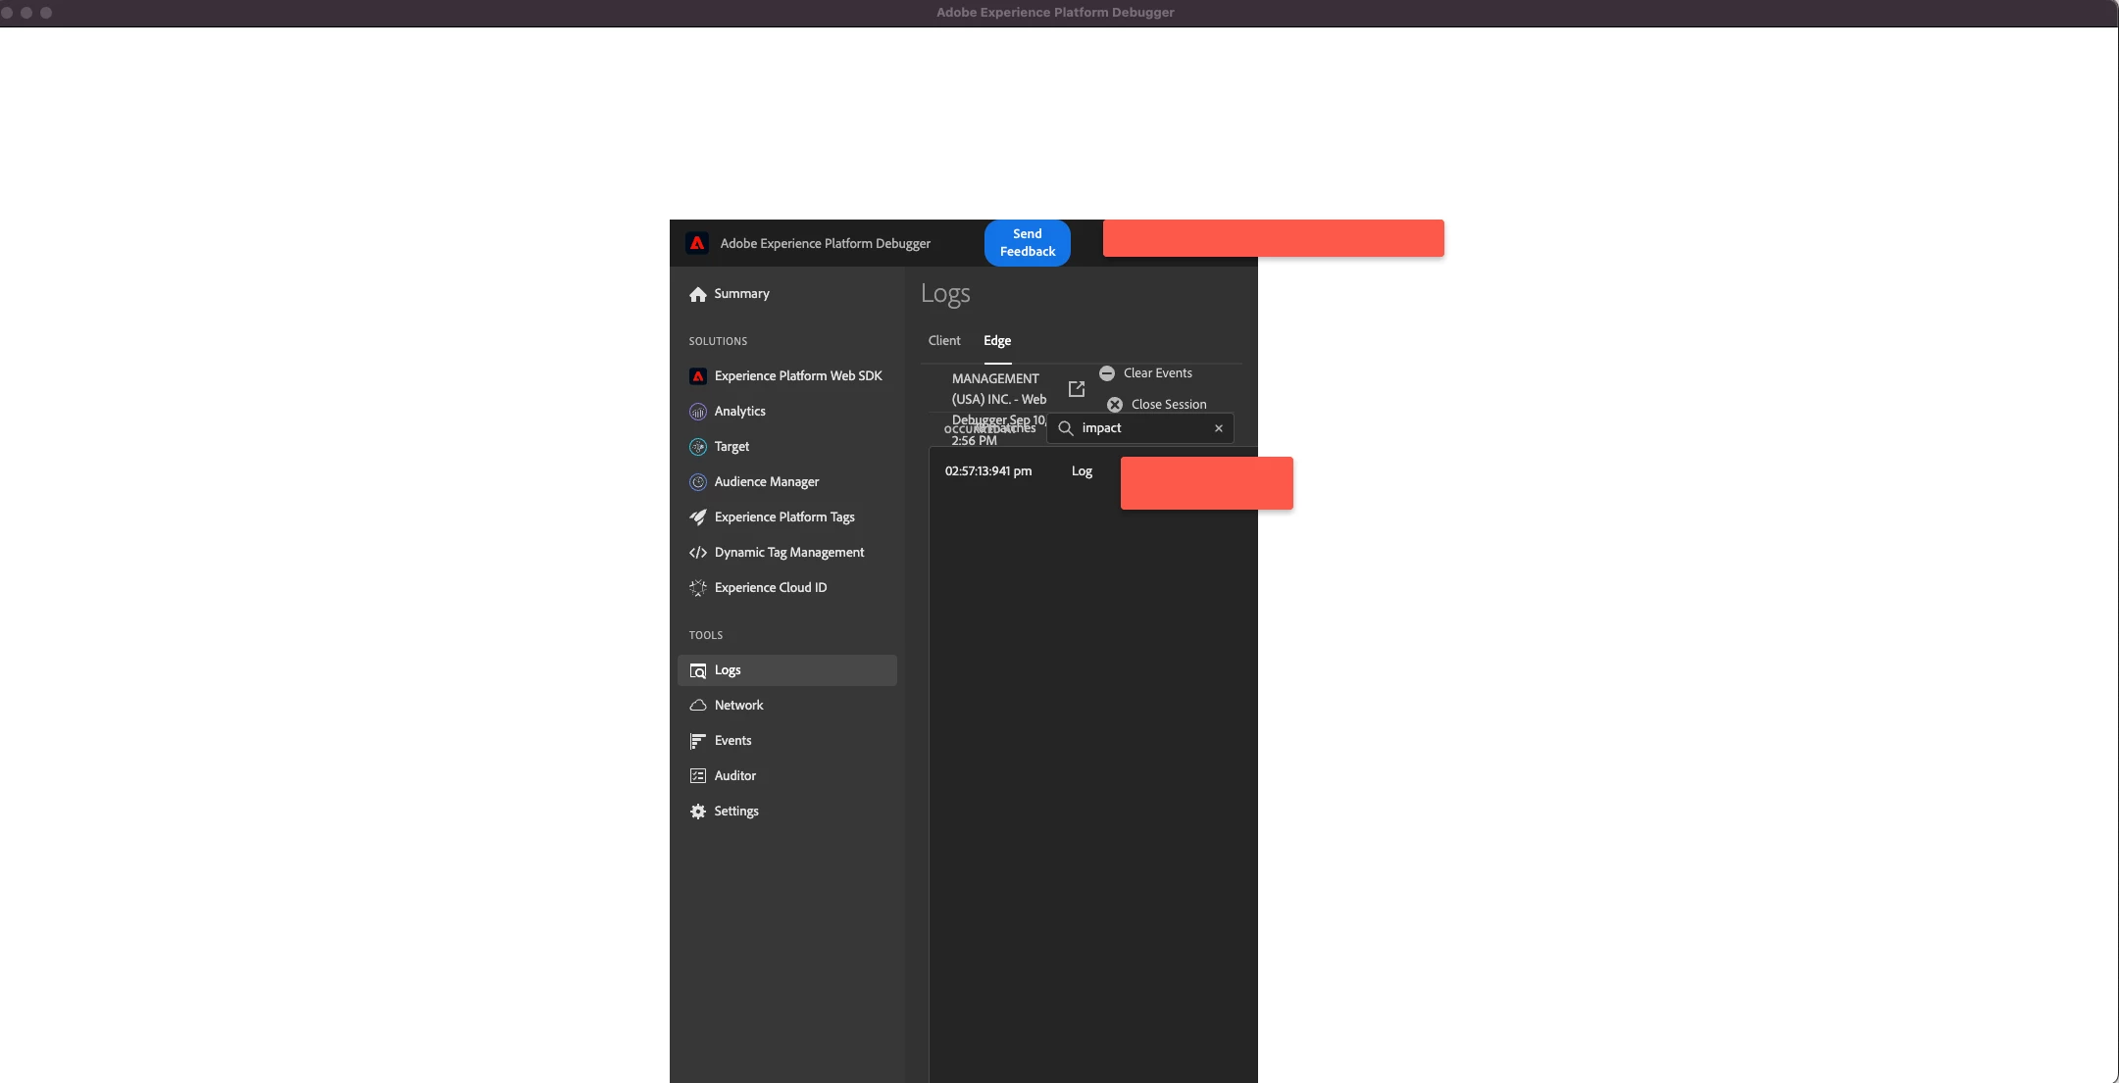Open the Settings gear icon
The width and height of the screenshot is (2119, 1083).
click(698, 812)
